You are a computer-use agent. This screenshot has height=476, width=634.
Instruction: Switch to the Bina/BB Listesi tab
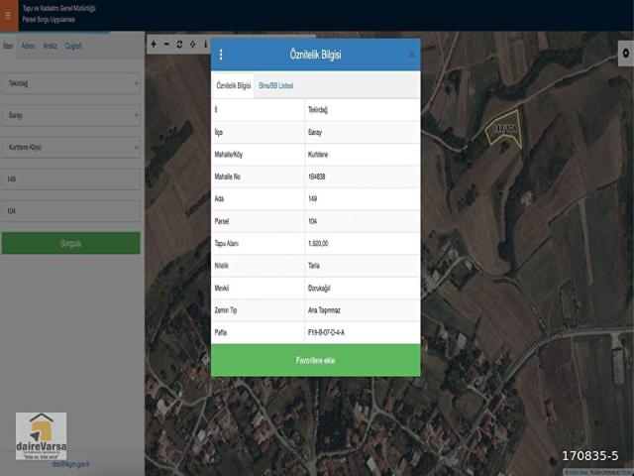[x=276, y=85]
